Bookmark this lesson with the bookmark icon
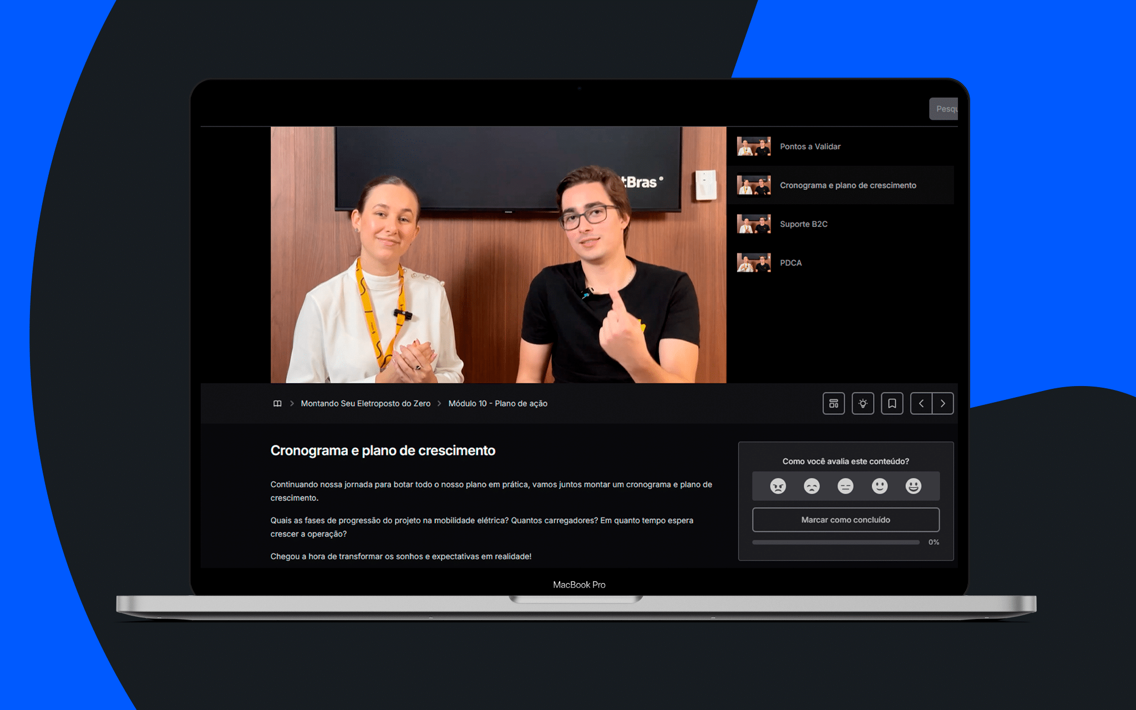 (x=891, y=403)
